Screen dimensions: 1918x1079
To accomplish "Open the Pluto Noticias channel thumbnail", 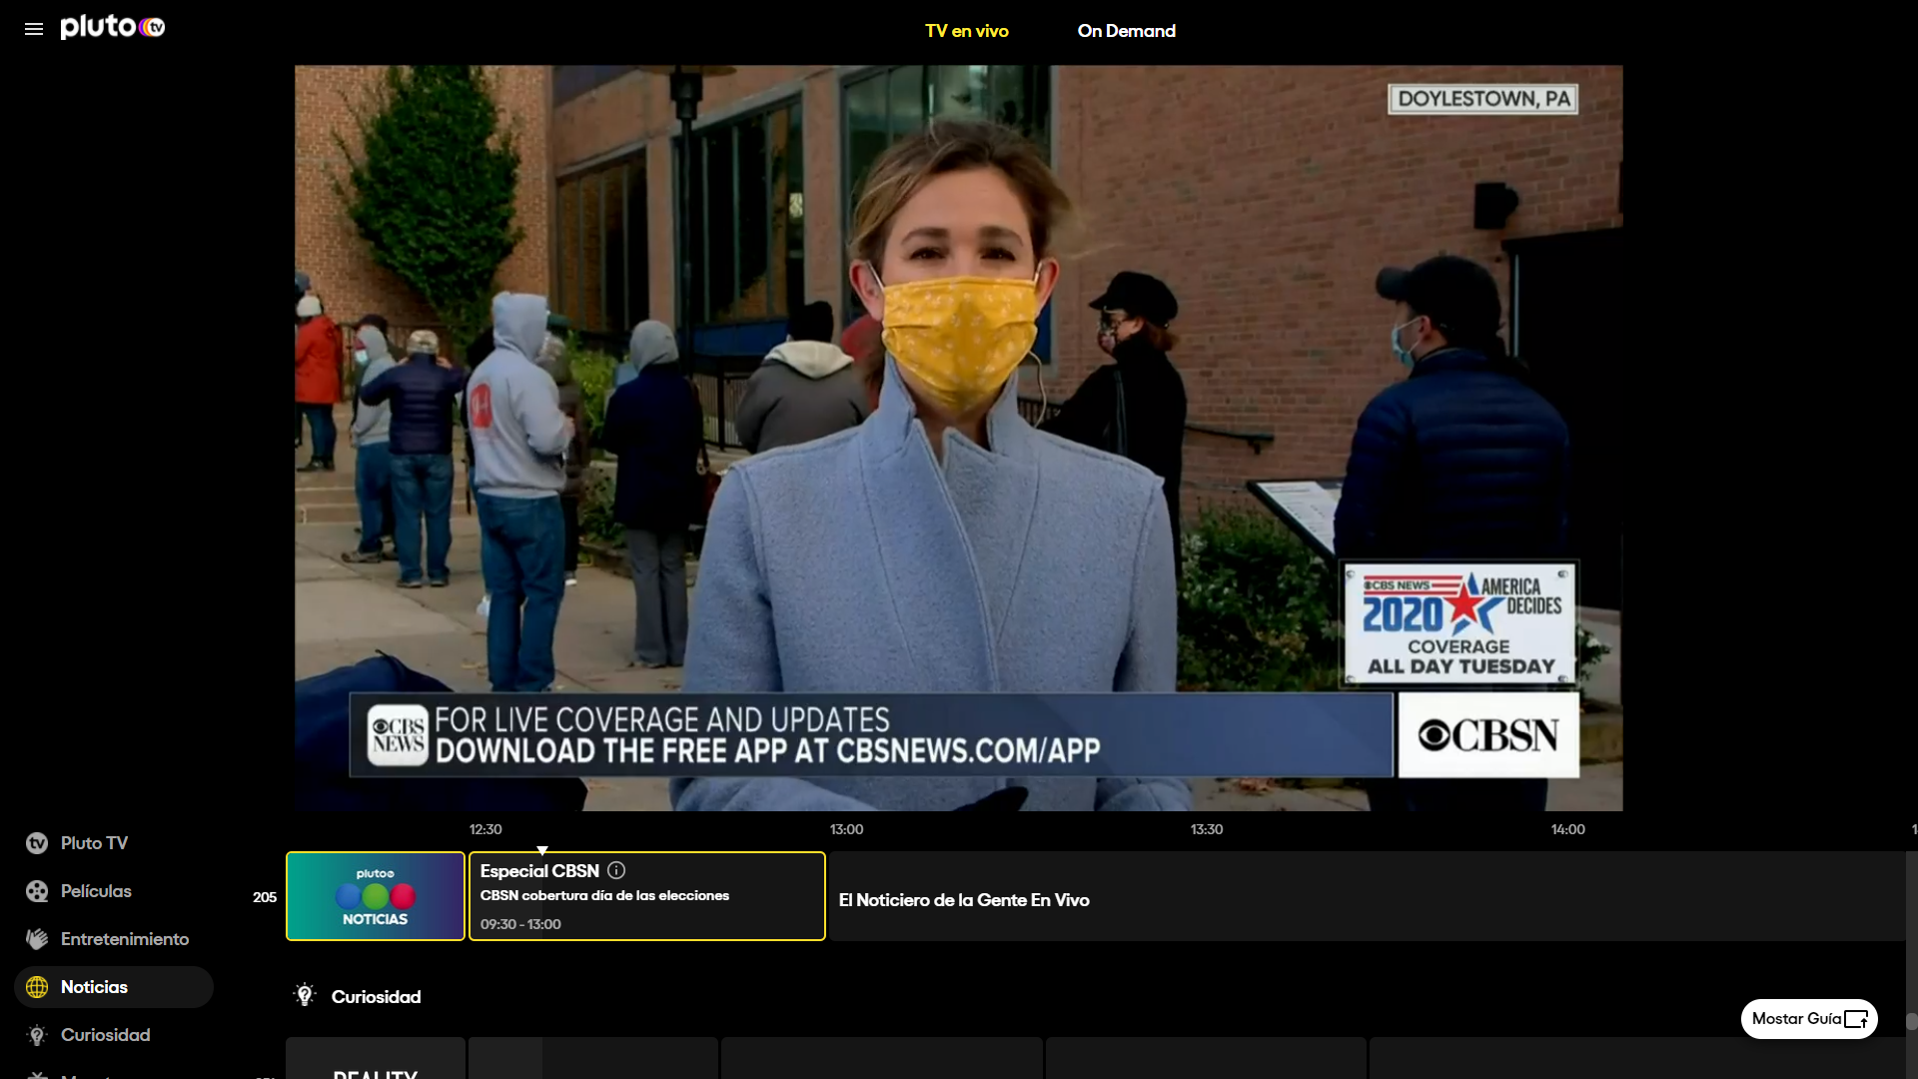I will pos(376,896).
